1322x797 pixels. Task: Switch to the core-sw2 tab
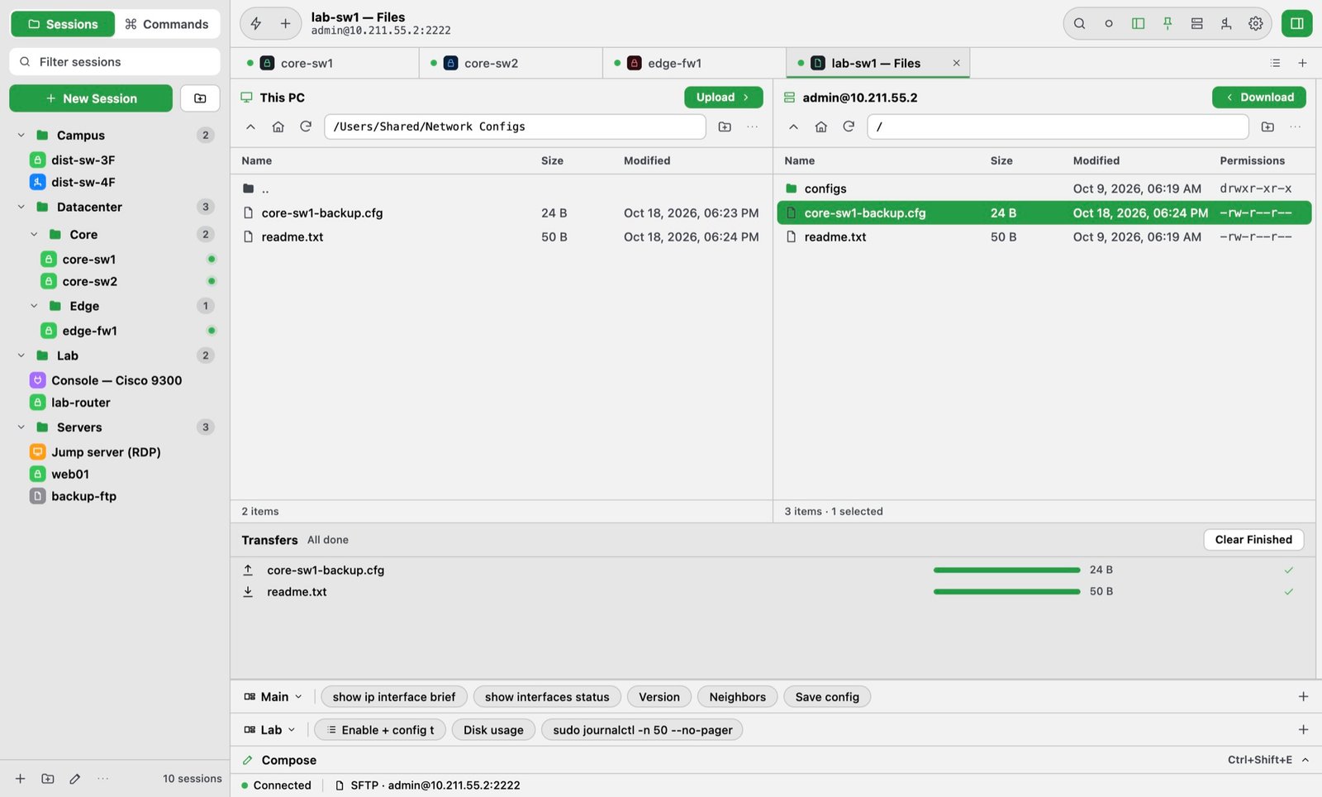pos(511,63)
